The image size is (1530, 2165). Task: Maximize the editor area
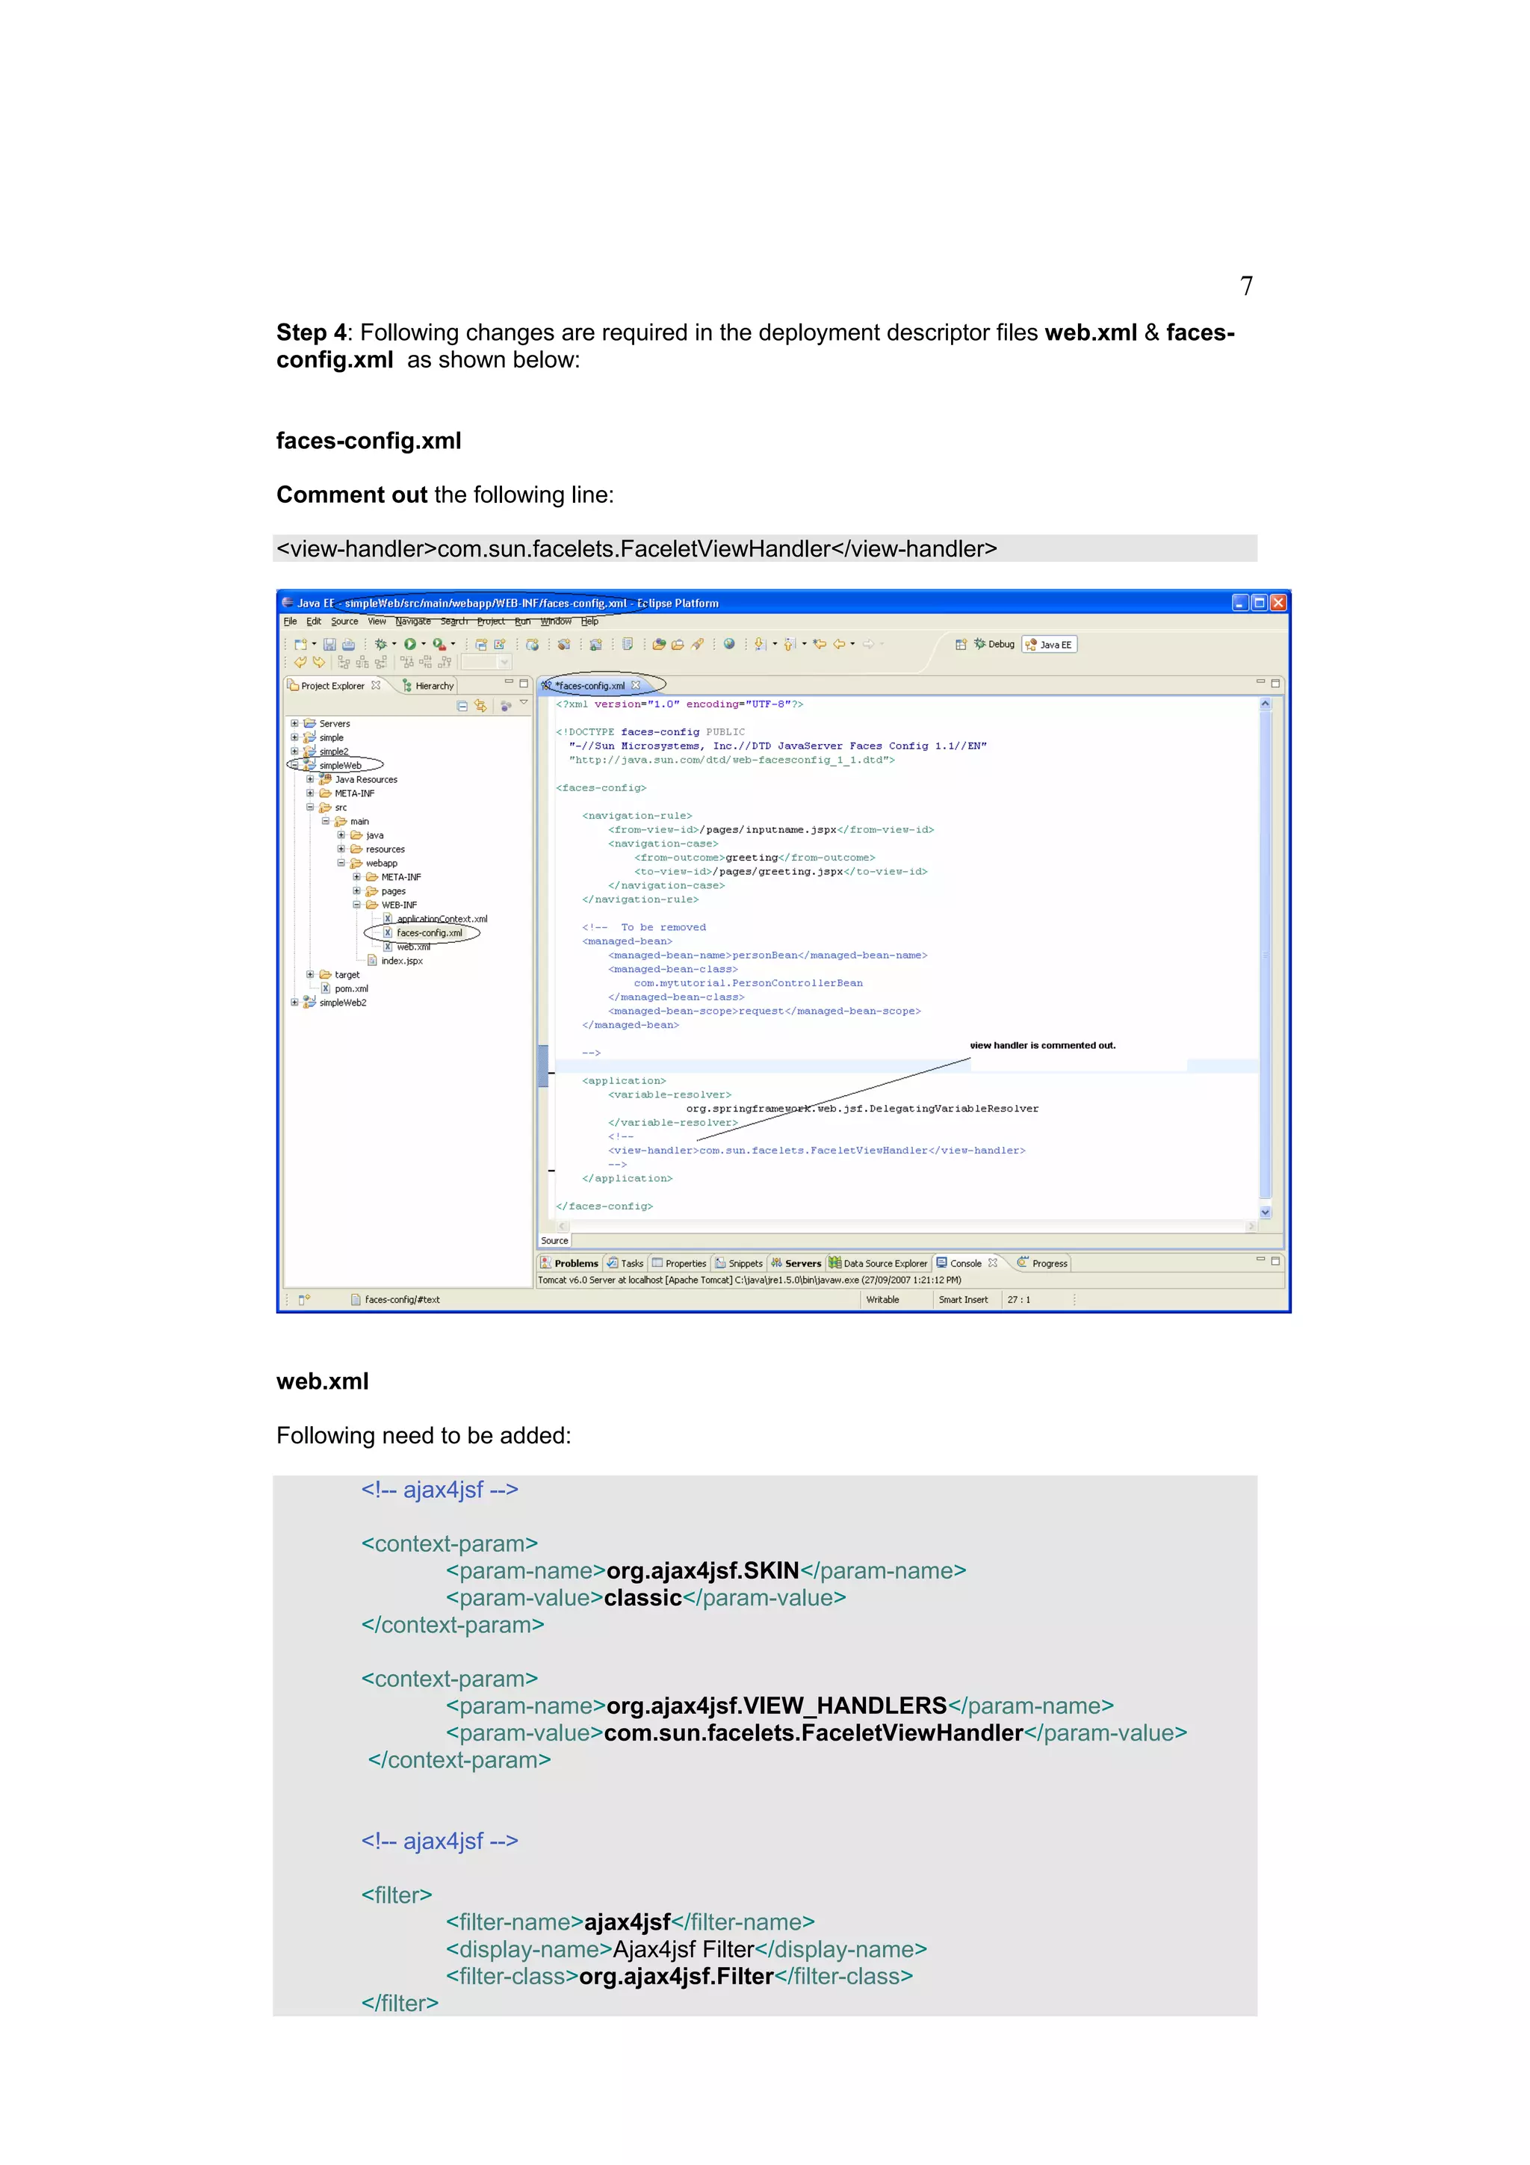click(1275, 683)
